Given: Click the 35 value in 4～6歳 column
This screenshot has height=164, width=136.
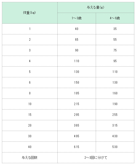Looking at the screenshot, I should 115,29.
